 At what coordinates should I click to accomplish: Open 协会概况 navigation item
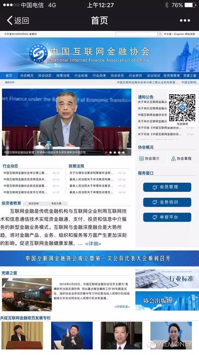tap(27, 76)
